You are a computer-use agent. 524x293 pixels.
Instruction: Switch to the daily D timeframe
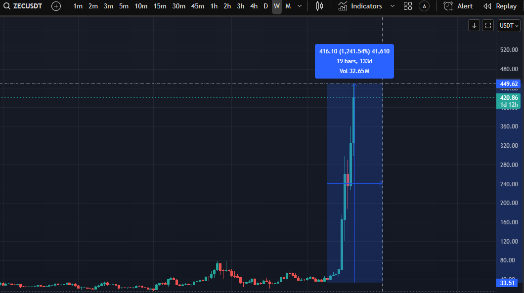265,6
